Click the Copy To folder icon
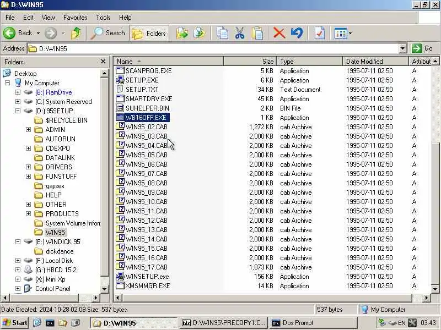 point(200,33)
